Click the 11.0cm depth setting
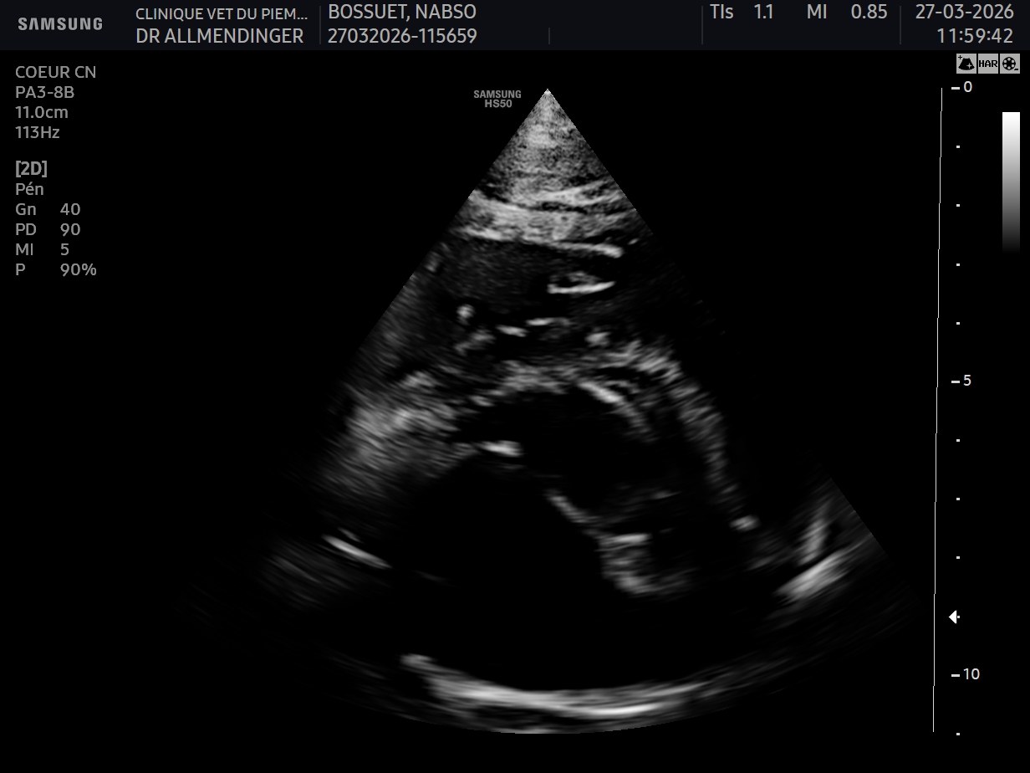The image size is (1030, 773). point(42,112)
